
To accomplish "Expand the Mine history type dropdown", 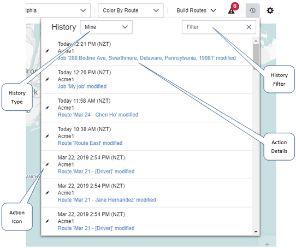I will click(106, 27).
